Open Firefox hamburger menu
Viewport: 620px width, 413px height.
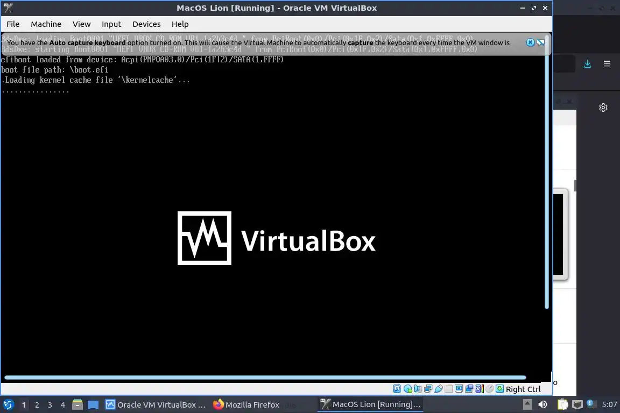click(x=607, y=64)
